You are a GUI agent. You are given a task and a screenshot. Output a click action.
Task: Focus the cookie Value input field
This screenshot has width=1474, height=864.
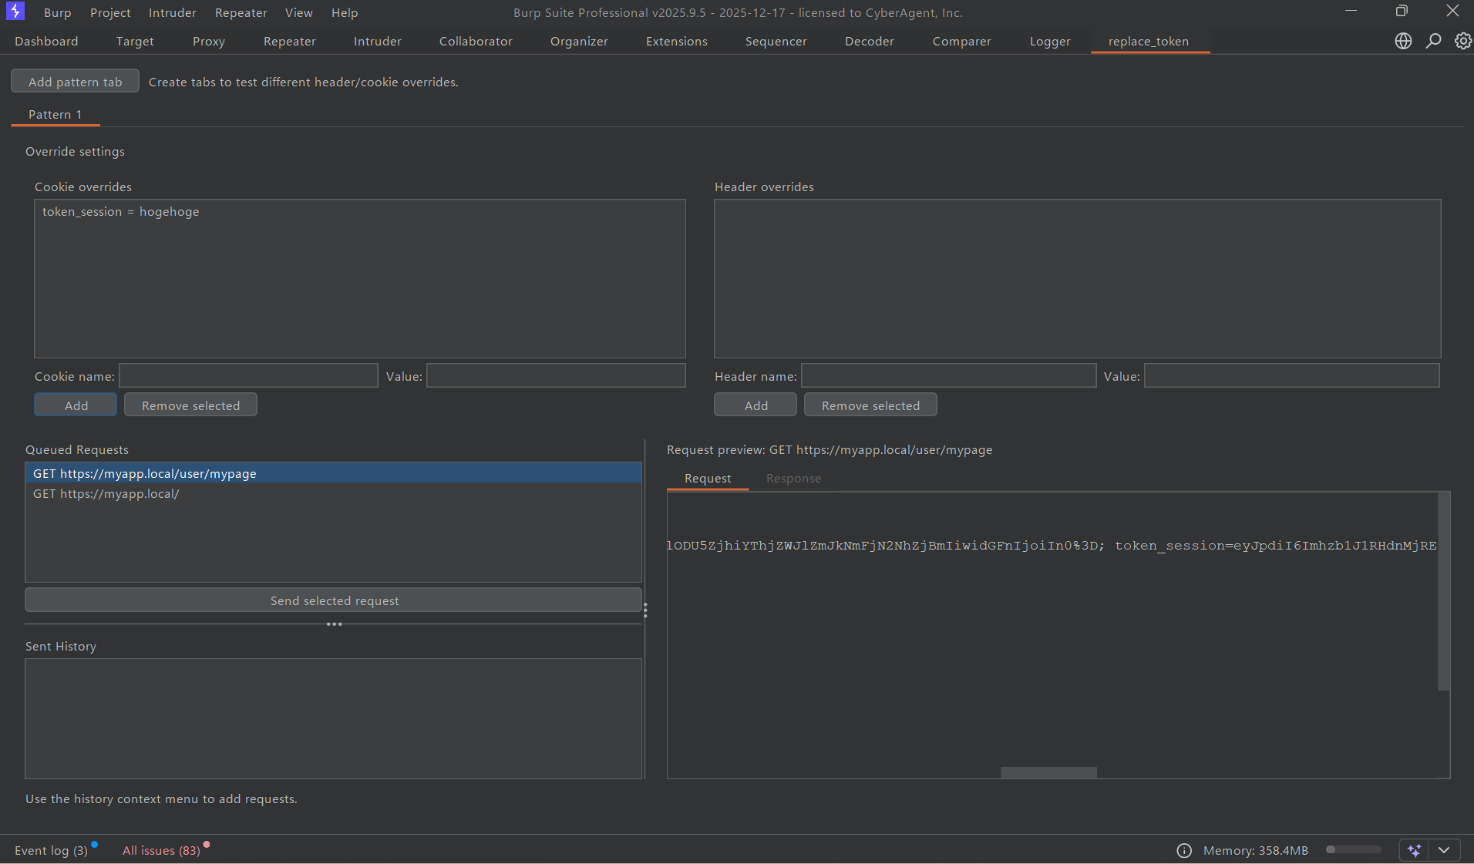point(556,375)
